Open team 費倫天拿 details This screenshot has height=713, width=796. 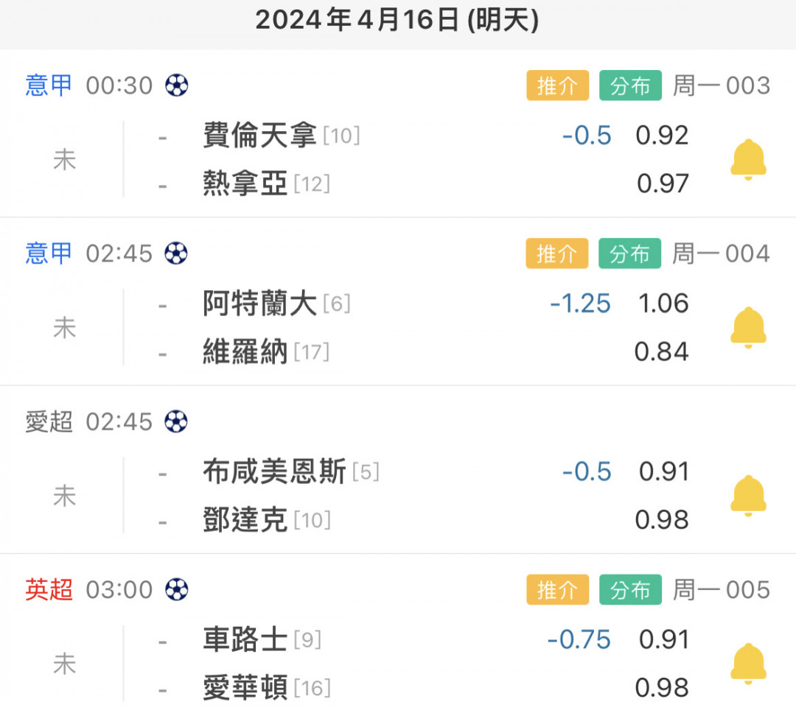click(x=260, y=136)
